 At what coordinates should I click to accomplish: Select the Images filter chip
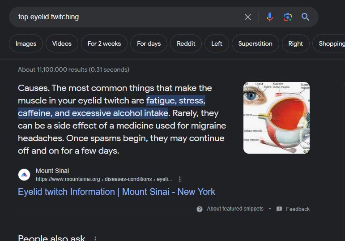pyautogui.click(x=26, y=43)
